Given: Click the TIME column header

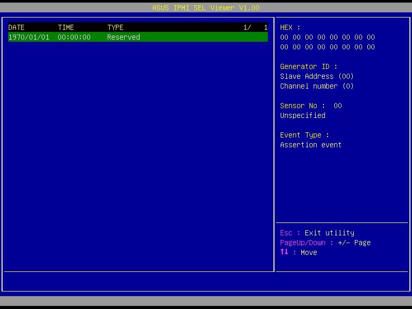Looking at the screenshot, I should [66, 27].
